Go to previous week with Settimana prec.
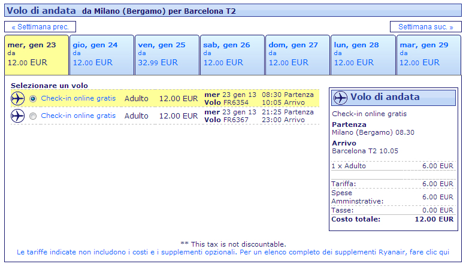 tap(40, 27)
